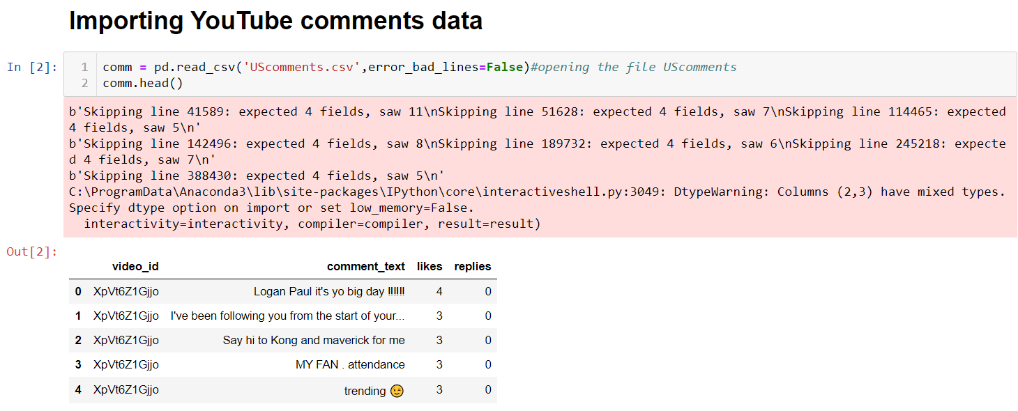1018x411 pixels.
Task: Click the replies column header
Action: (x=472, y=266)
